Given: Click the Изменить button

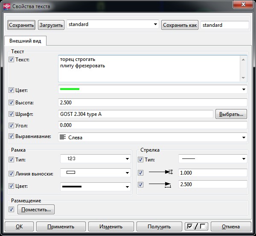Looking at the screenshot, I should point(111,226).
